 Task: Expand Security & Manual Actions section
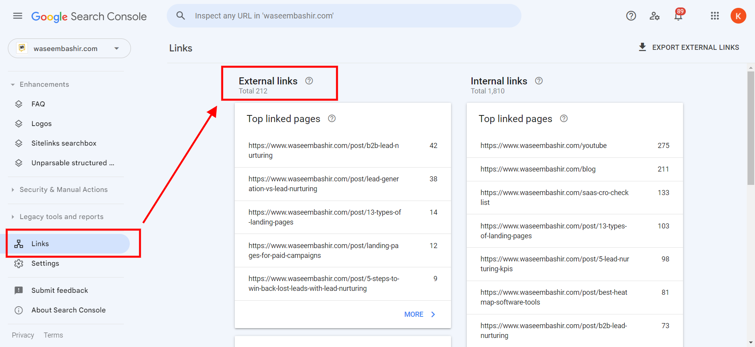click(x=59, y=190)
